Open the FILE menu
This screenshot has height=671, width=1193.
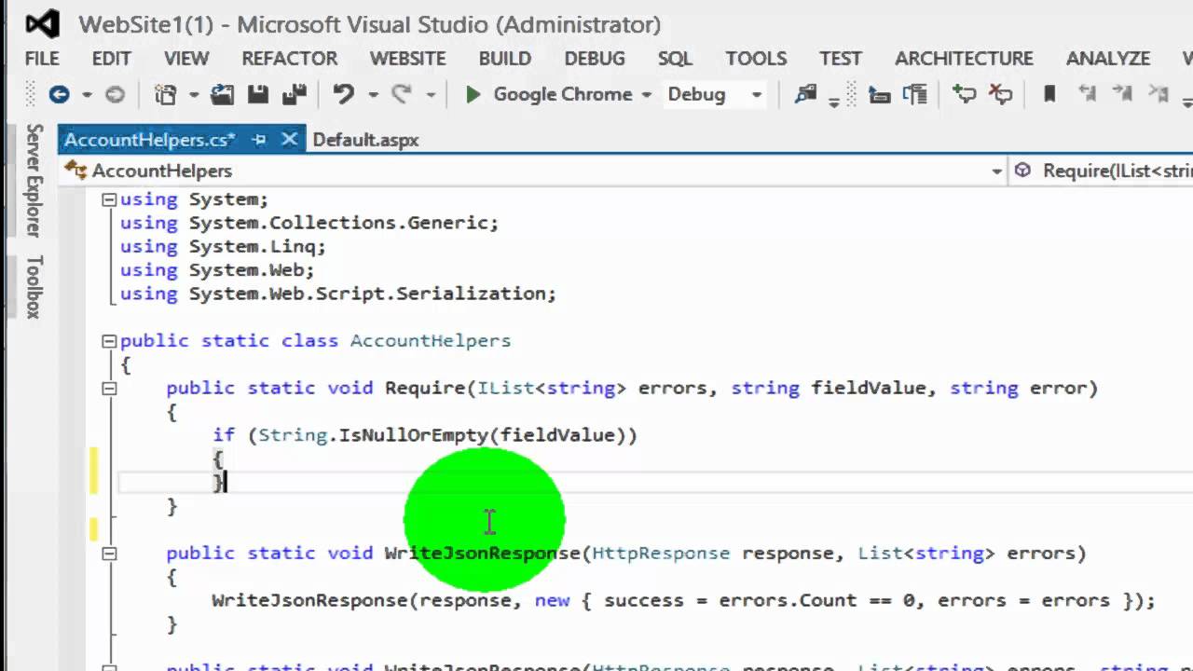tap(42, 59)
